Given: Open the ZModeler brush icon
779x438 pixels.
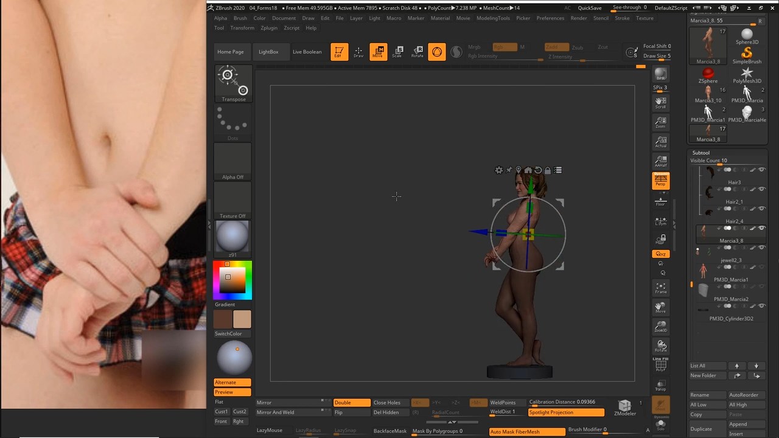Looking at the screenshot, I should [624, 408].
